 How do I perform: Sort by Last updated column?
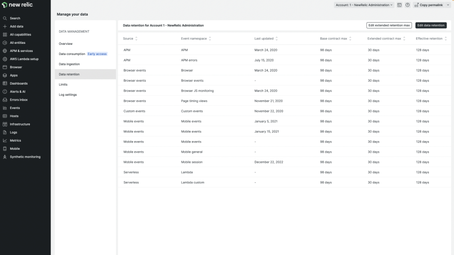click(x=276, y=38)
